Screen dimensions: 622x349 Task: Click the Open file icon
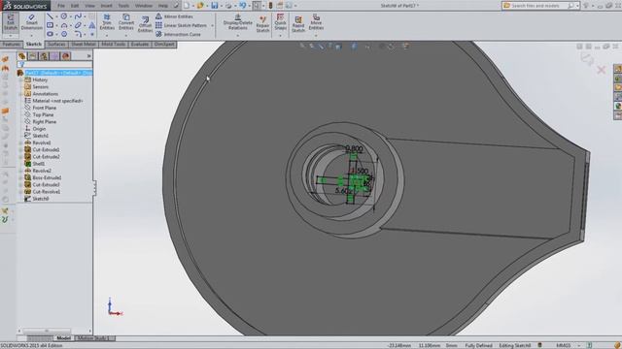coord(200,6)
